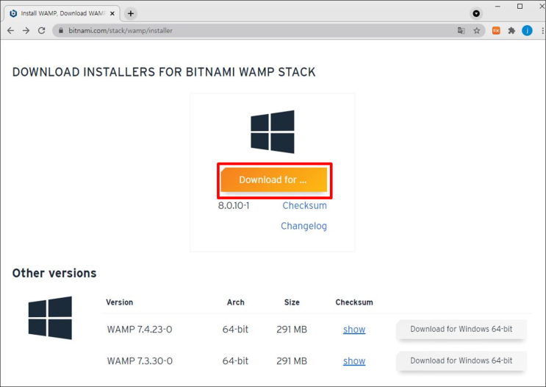The height and width of the screenshot is (387, 546).
Task: Open the blue profile avatar
Action: tap(527, 31)
